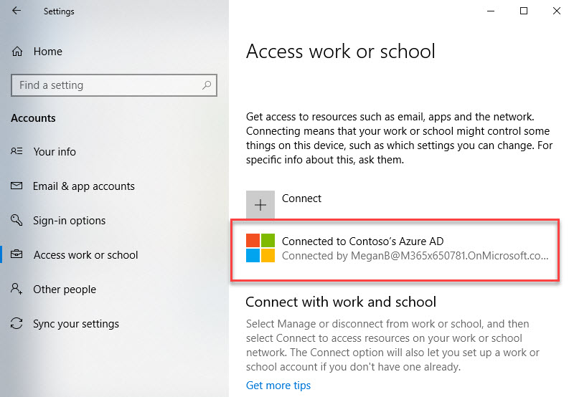Click the back arrow icon

click(17, 11)
